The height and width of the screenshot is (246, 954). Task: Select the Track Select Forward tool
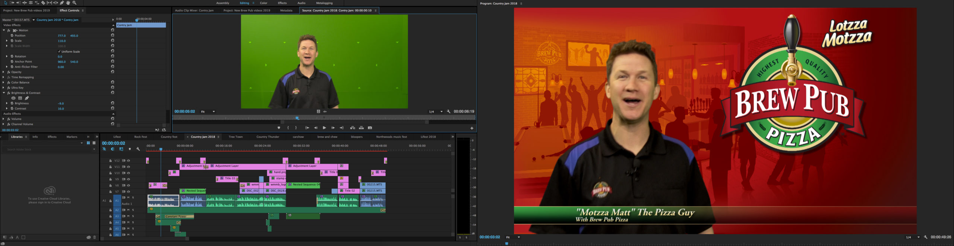pos(12,3)
